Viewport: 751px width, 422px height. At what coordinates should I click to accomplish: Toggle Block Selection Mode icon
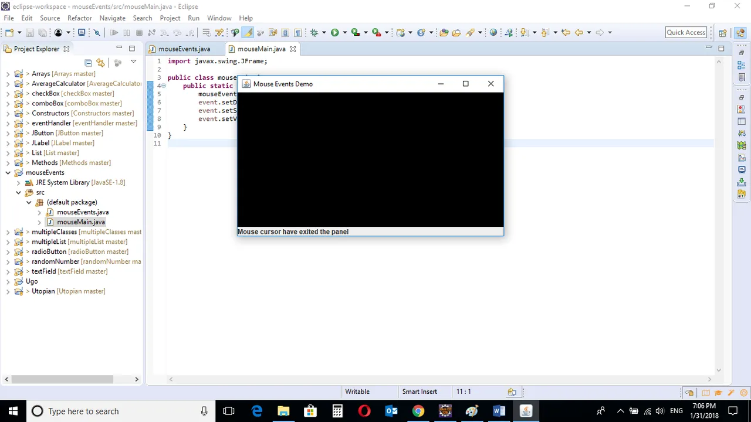[x=285, y=32]
